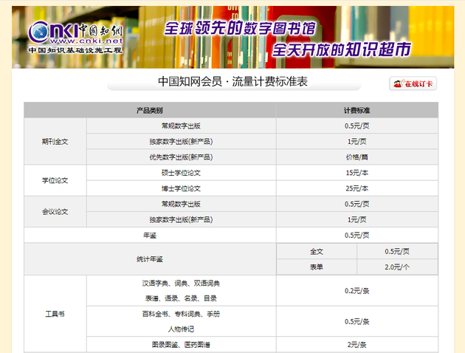
Task: Click the 在线订卡 online order button
Action: pos(413,83)
